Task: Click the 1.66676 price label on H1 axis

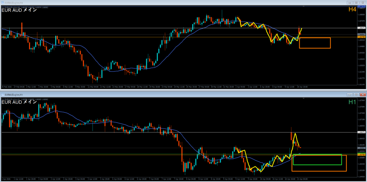Action: pyautogui.click(x=361, y=132)
